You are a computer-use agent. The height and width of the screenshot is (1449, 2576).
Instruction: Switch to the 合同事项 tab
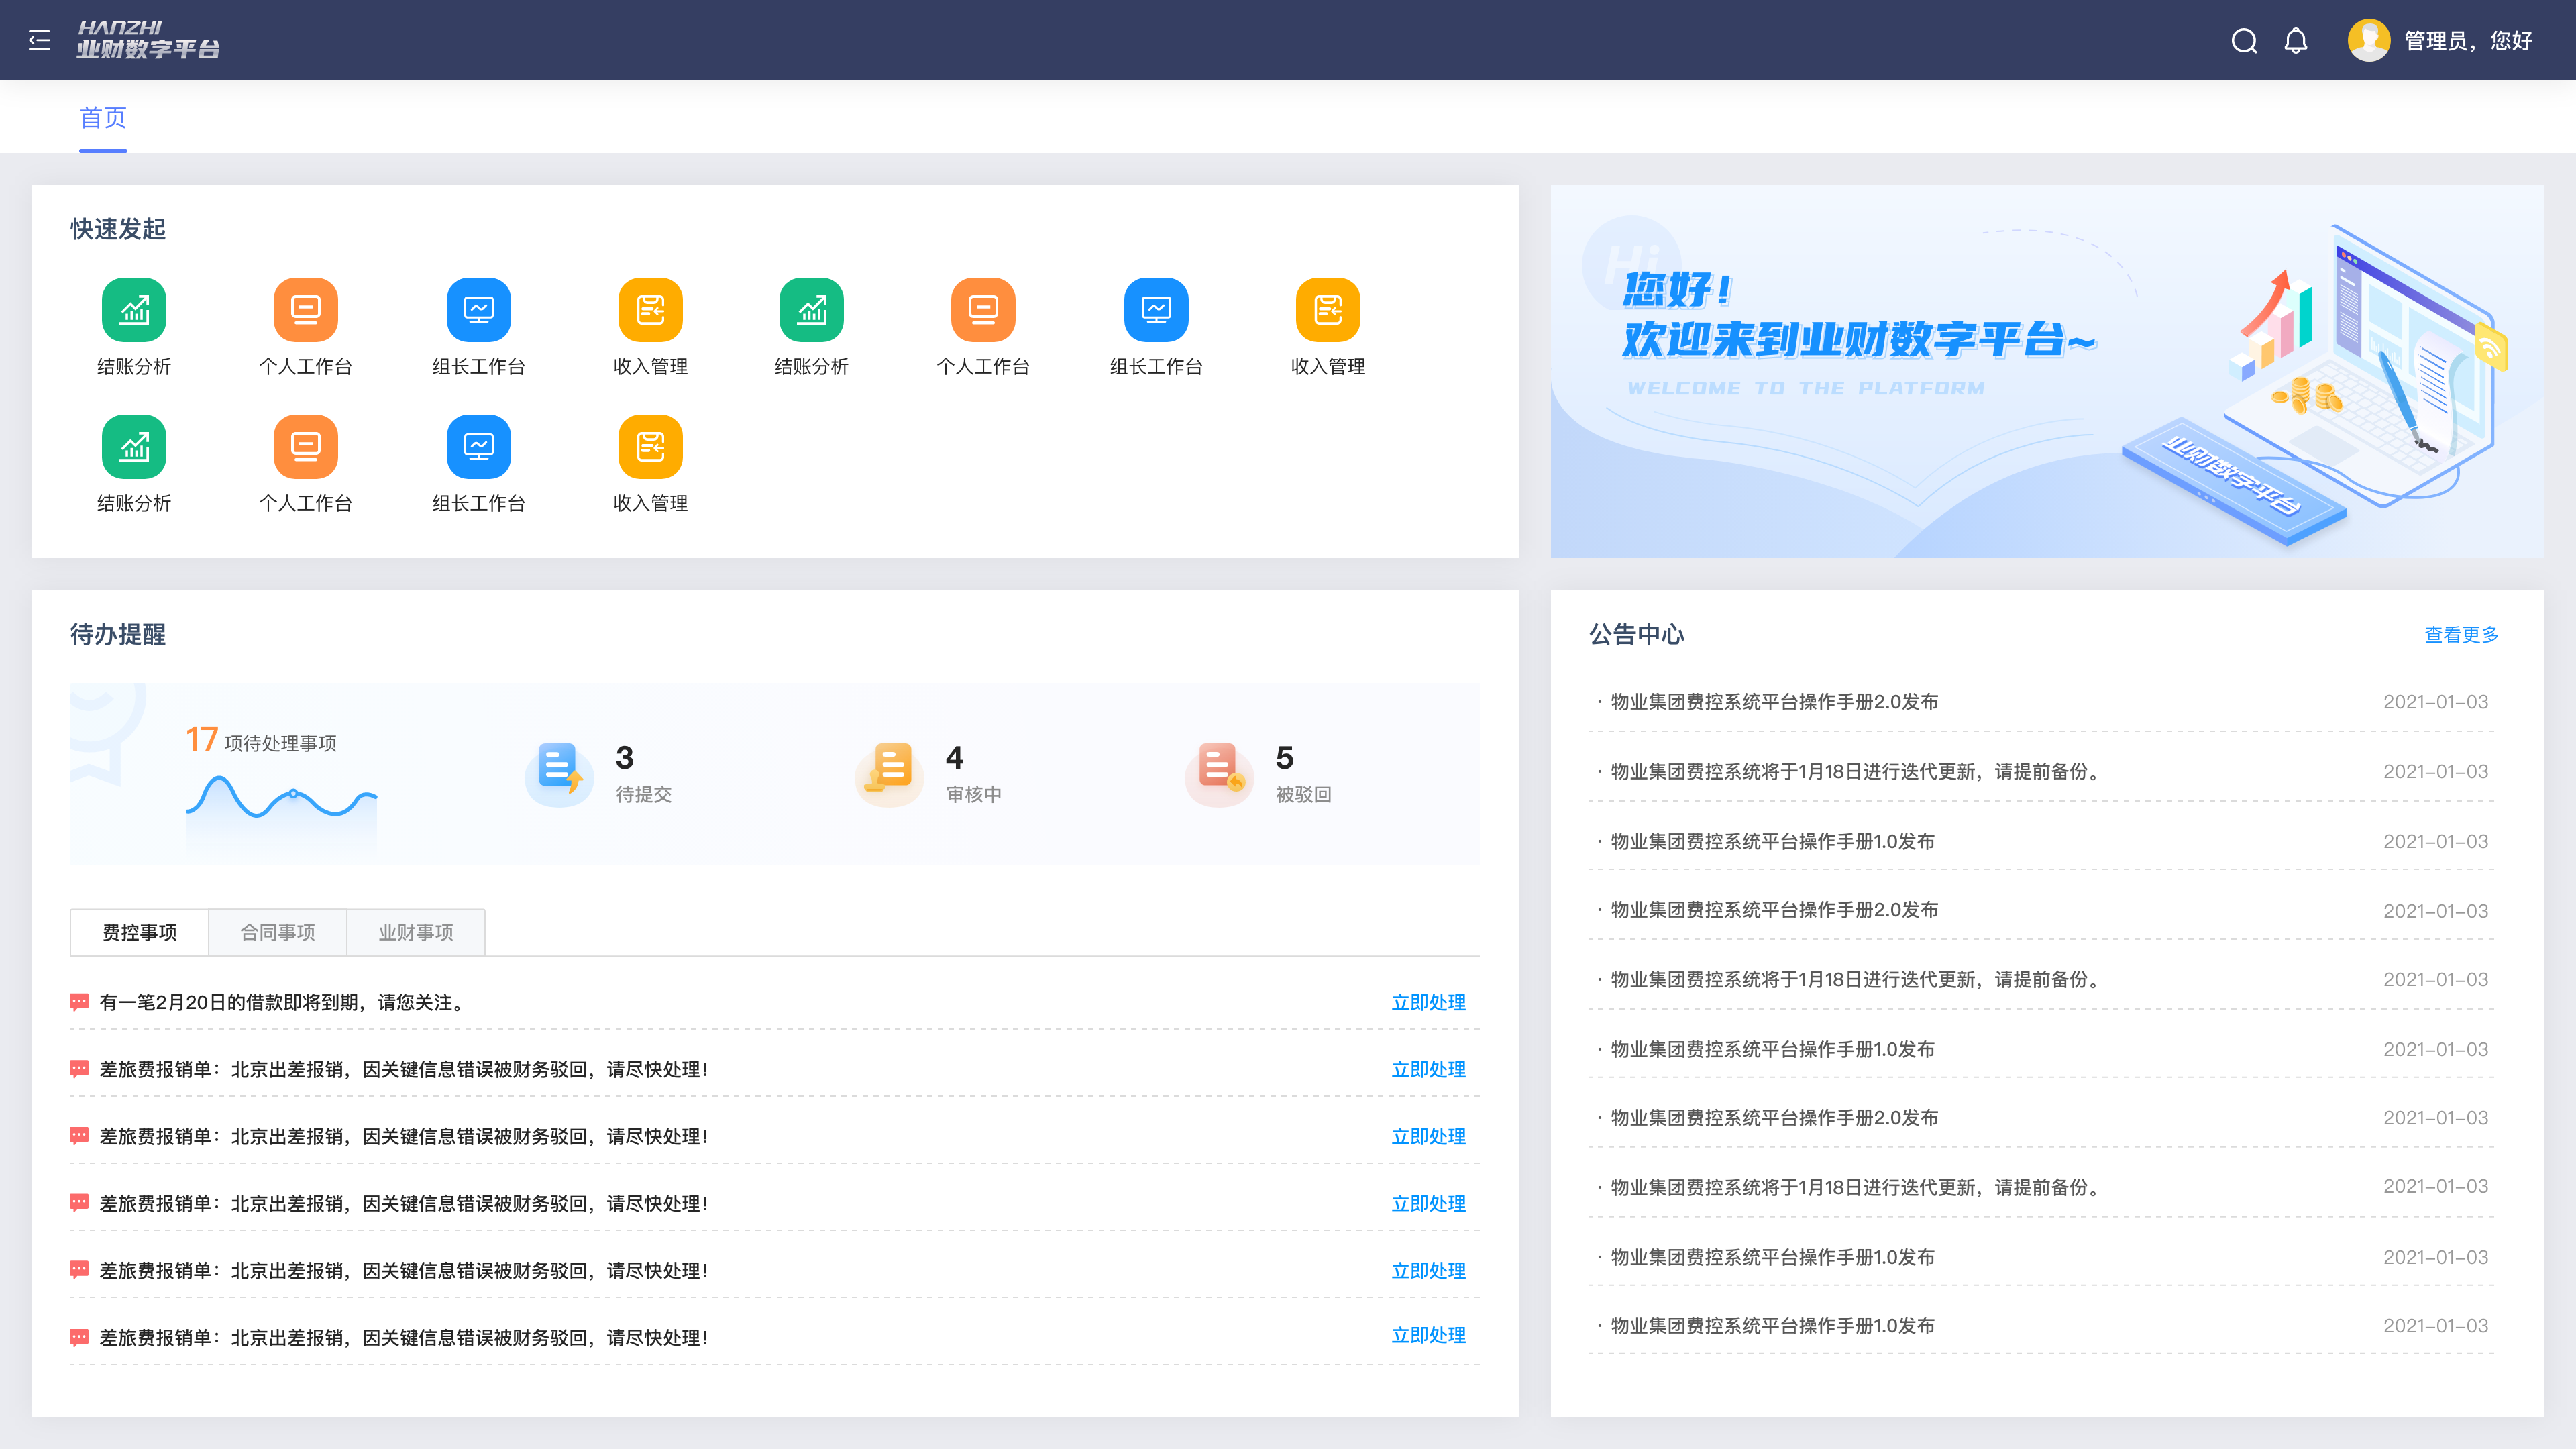(277, 932)
